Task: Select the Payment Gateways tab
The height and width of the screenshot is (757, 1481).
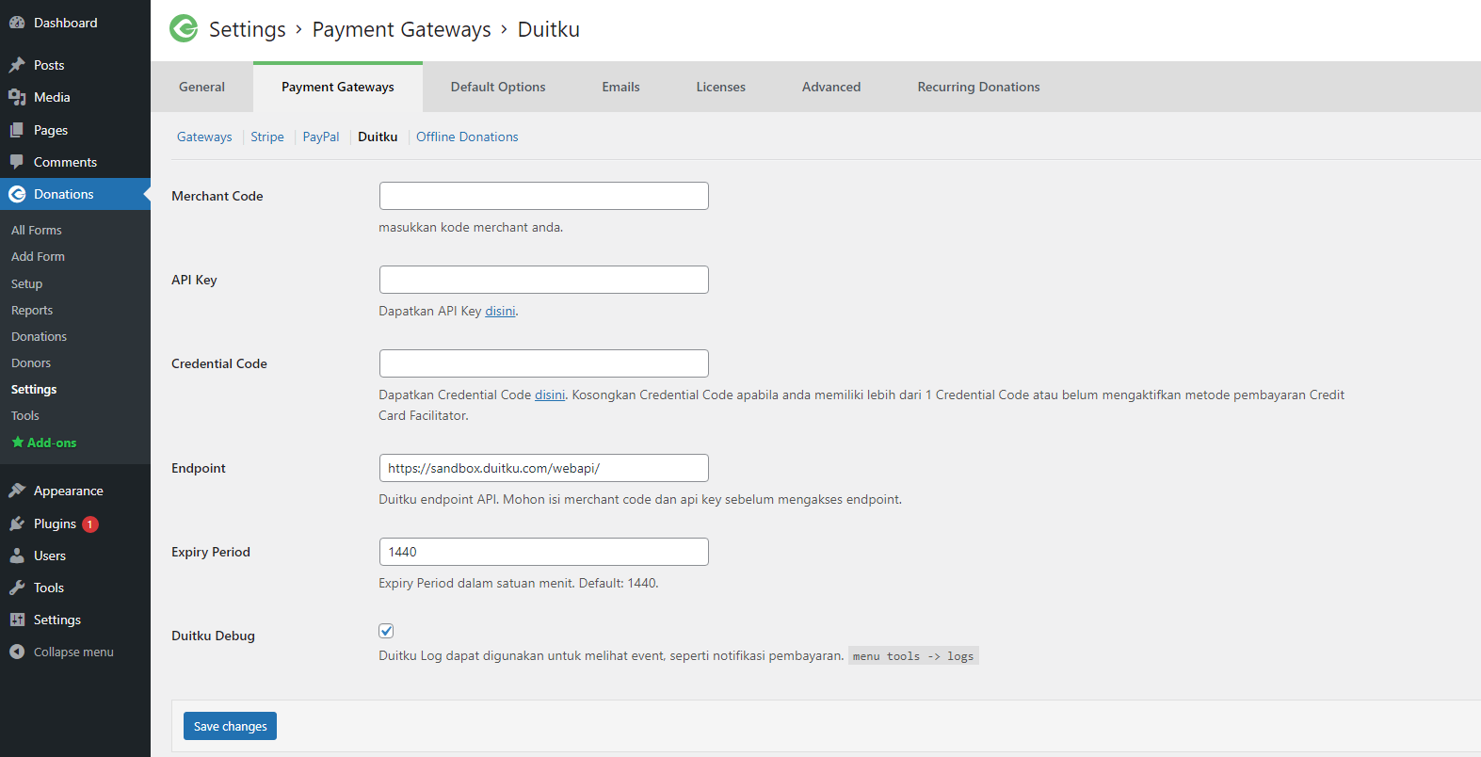Action: pos(338,87)
